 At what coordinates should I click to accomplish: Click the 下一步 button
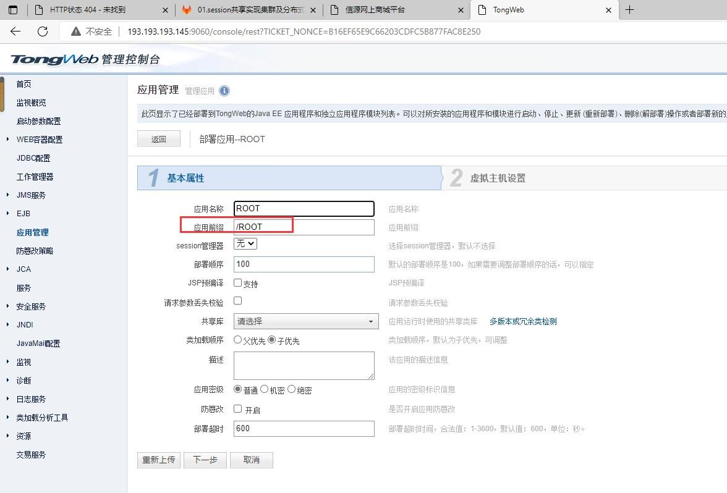(205, 460)
